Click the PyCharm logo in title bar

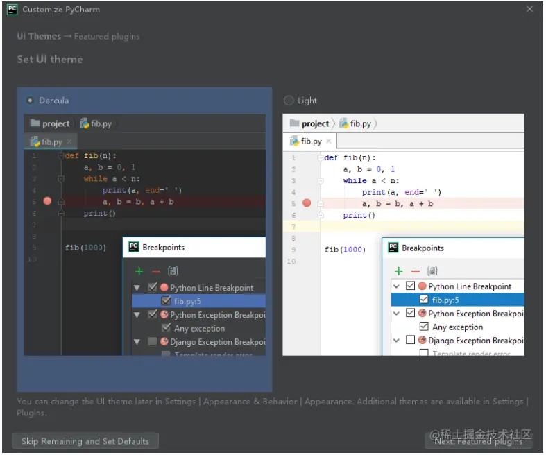click(x=12, y=10)
